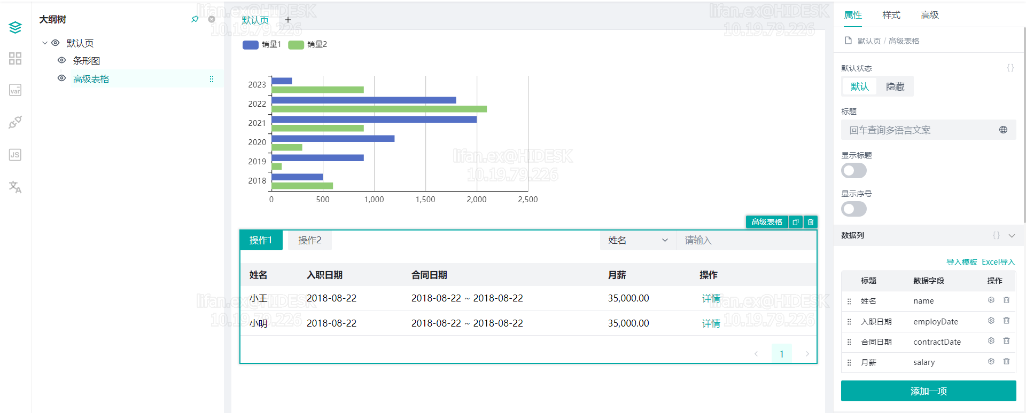
Task: Open the variables (var) panel icon
Action: [x=15, y=90]
